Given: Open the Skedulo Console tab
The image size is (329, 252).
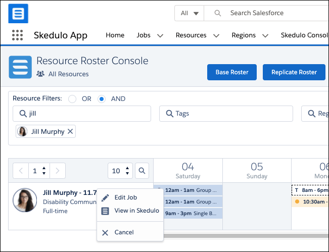Looking at the screenshot, I should [x=305, y=35].
